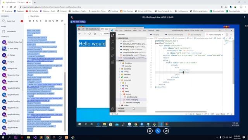
Task: Close the Home.blade.php editor tab
Action: [x=222, y=35]
